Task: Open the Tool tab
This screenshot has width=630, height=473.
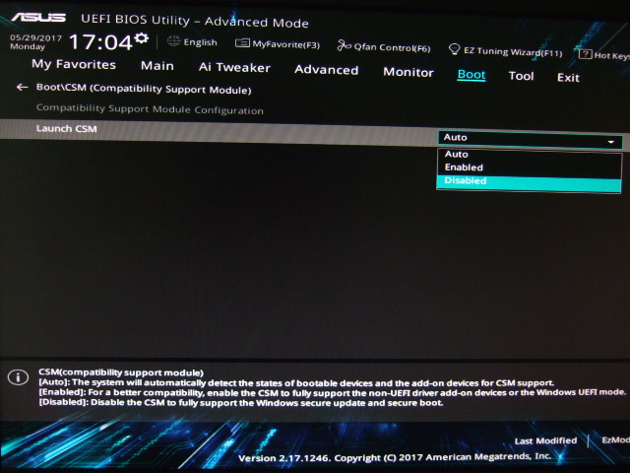Action: point(521,76)
